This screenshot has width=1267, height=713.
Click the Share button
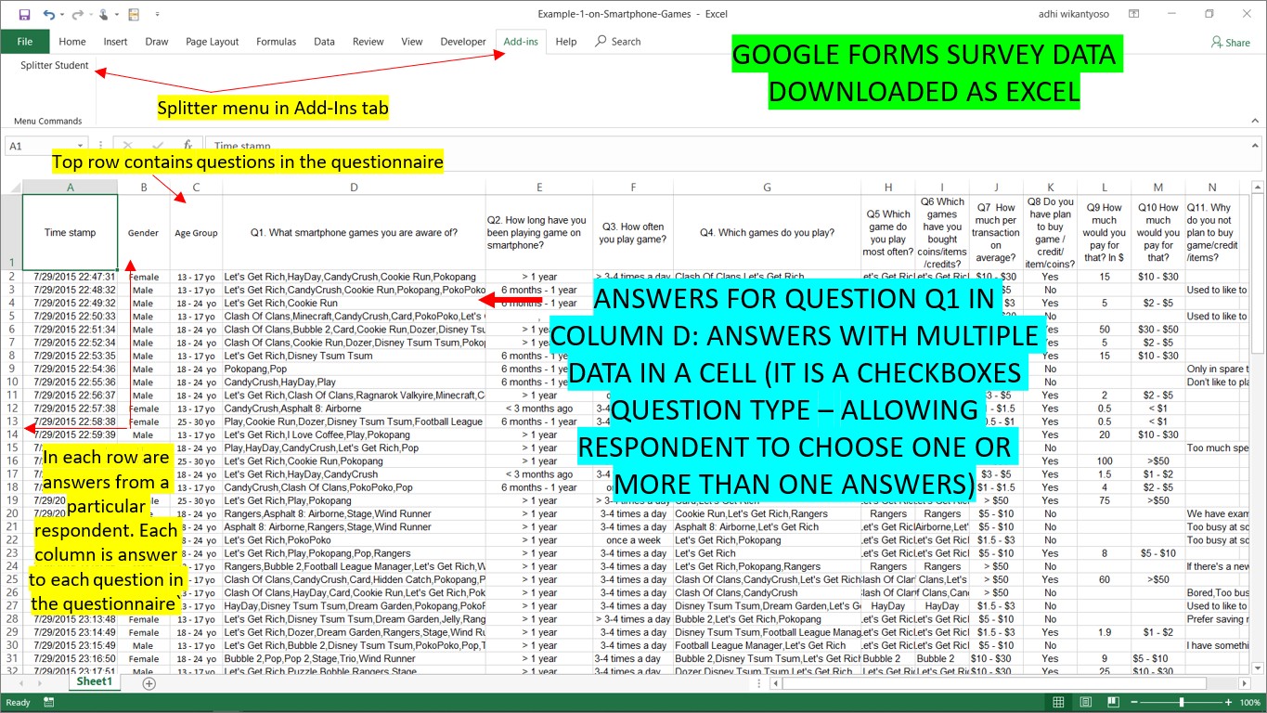click(1231, 42)
